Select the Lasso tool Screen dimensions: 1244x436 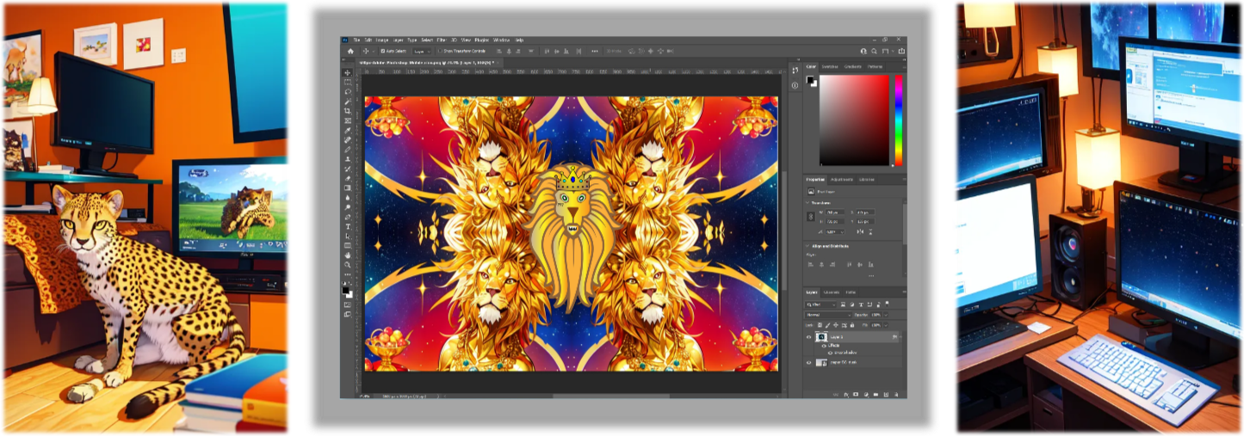point(347,92)
